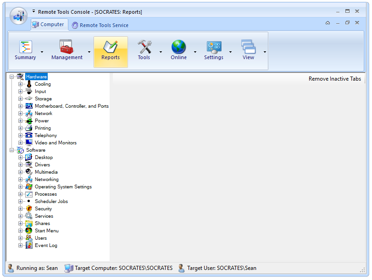Open the Summary dropdown arrow
This screenshot has height=280, width=372.
pyautogui.click(x=42, y=52)
